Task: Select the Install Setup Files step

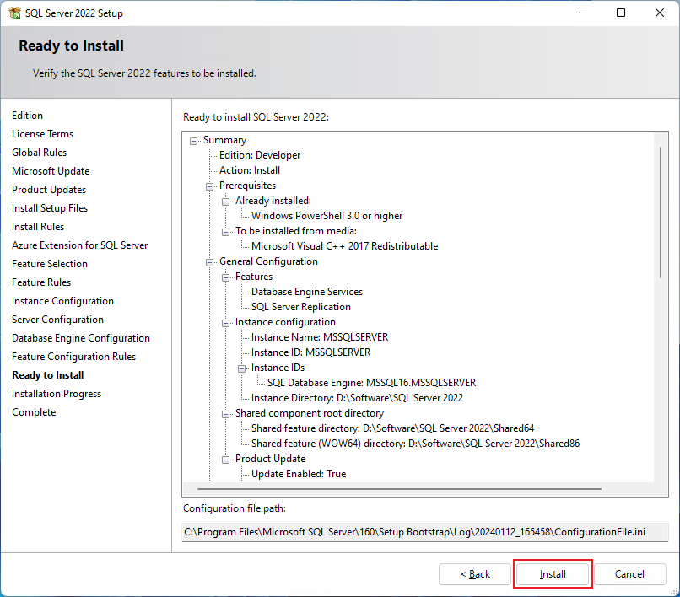Action: click(x=50, y=208)
